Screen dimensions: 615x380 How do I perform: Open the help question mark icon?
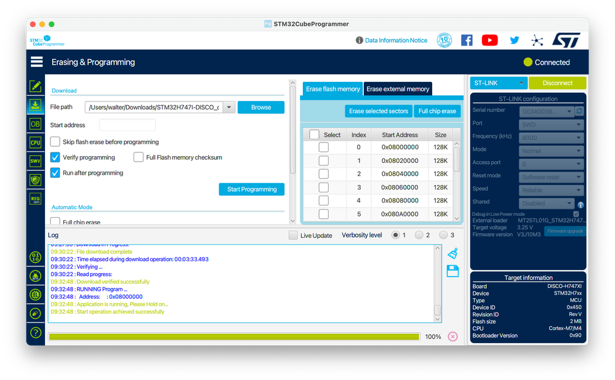pyautogui.click(x=35, y=333)
